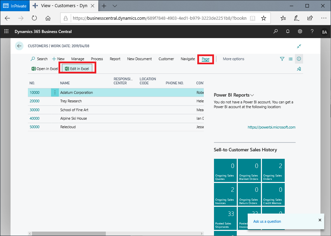Open a new browser tab
The image size is (331, 236).
(104, 6)
